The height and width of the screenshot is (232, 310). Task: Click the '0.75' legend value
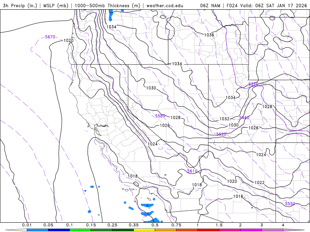176,225
